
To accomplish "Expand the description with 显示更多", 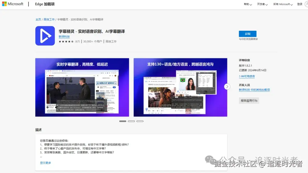I will pos(45,162).
